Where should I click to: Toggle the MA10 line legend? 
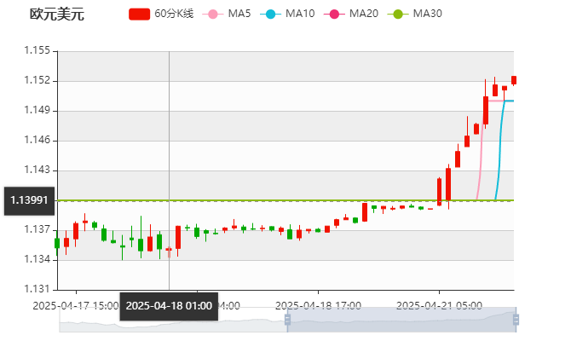(287, 14)
